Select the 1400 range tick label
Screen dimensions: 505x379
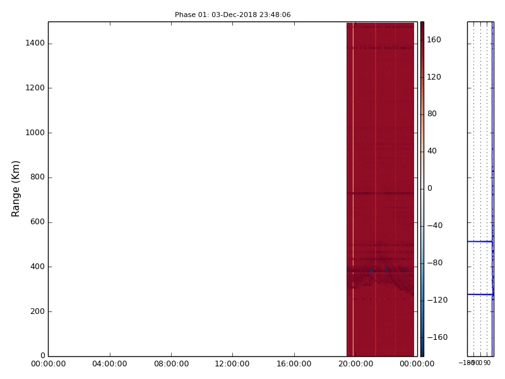tap(35, 43)
